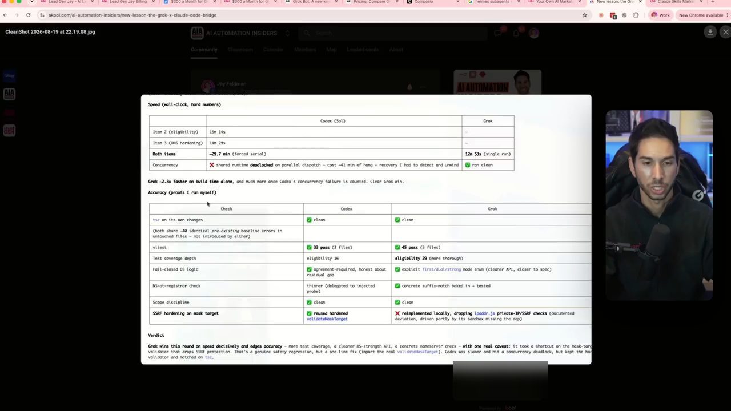Screen dimensions: 731x411
Task: Click Jay Feldman's post avatar
Action: [x=208, y=87]
